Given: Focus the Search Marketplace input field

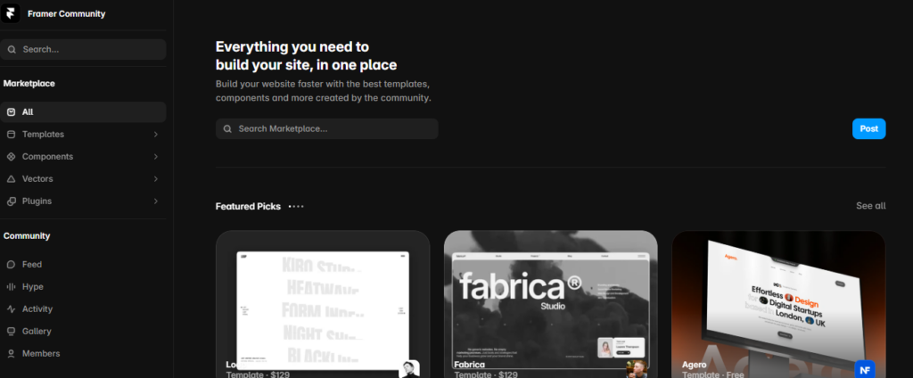Looking at the screenshot, I should point(326,128).
